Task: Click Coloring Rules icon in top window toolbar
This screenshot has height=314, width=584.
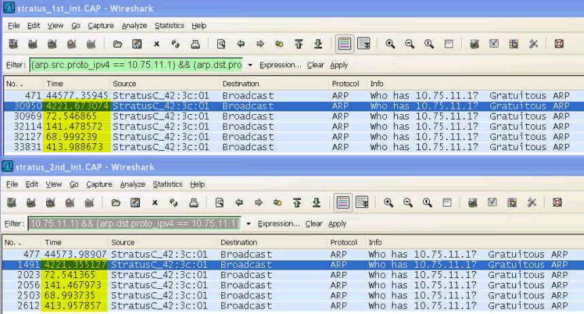Action: (x=513, y=44)
